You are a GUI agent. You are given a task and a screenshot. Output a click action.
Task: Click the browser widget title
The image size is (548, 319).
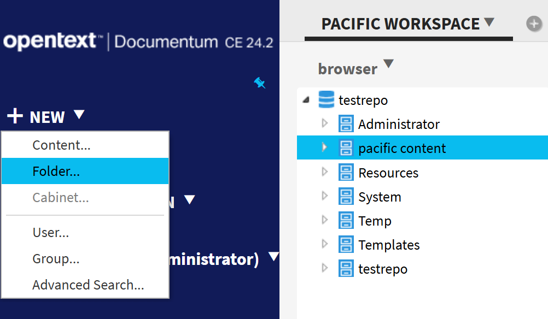347,69
